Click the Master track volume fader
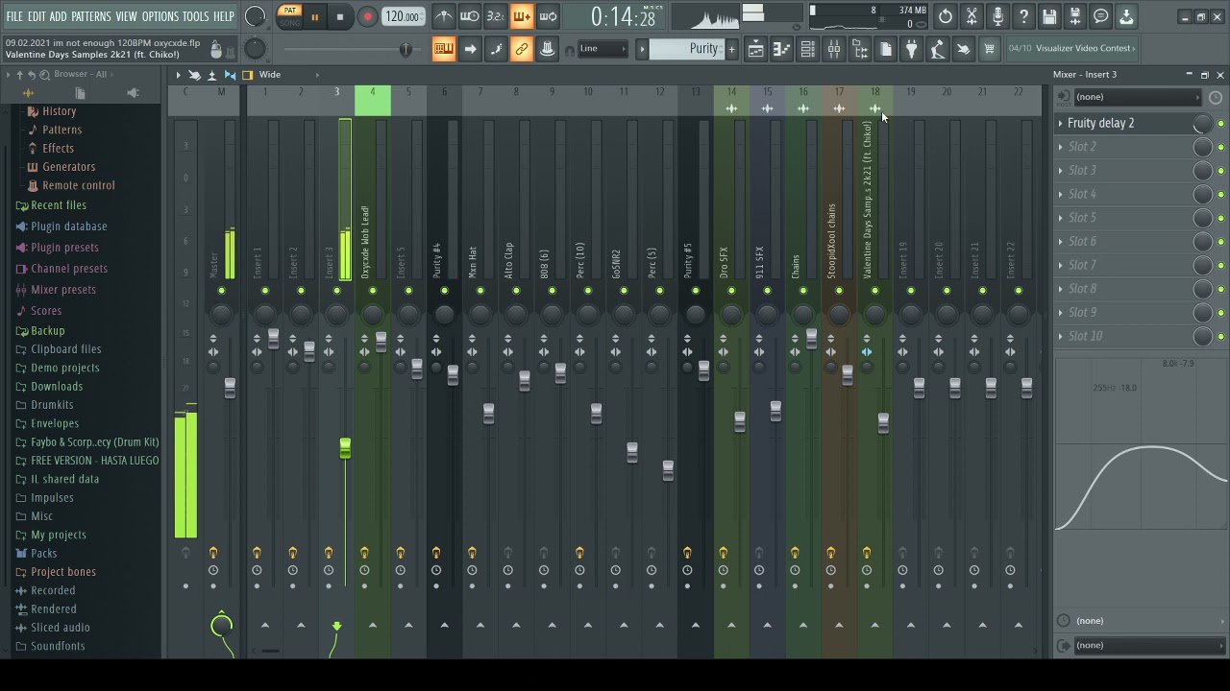1230x691 pixels. 230,387
